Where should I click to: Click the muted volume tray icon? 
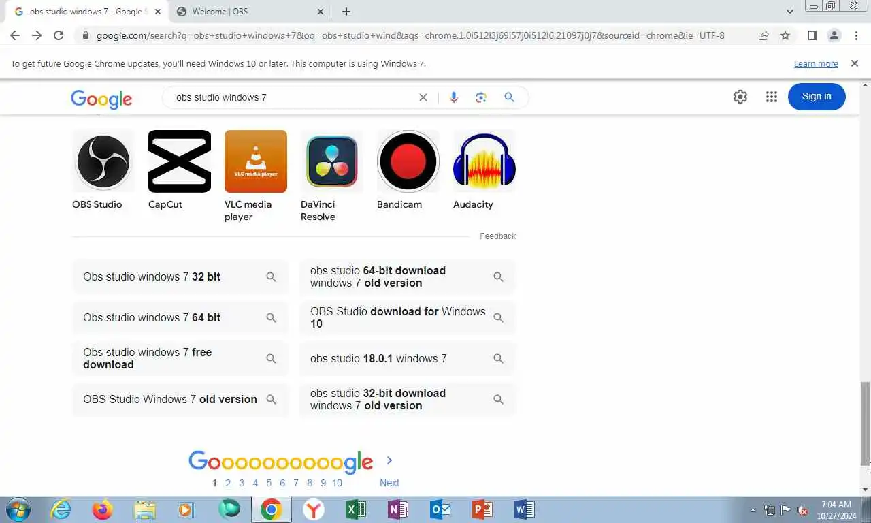pyautogui.click(x=803, y=510)
